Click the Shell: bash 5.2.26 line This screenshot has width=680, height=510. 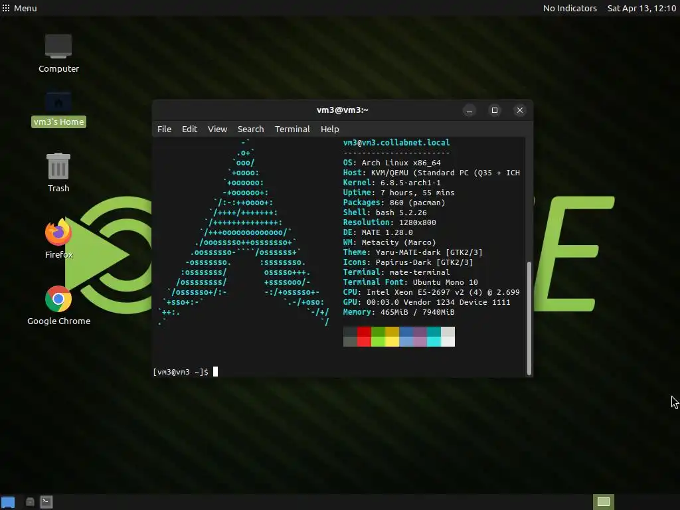(384, 212)
